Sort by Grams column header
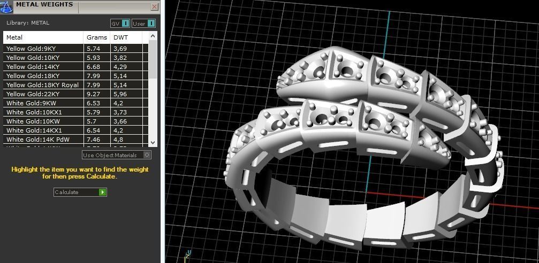This screenshot has width=539, height=263. coord(97,37)
